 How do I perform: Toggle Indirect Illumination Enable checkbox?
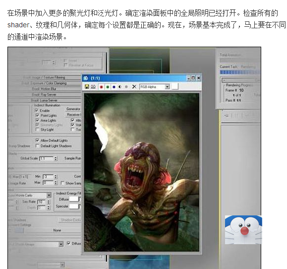pyautogui.click(x=36, y=110)
